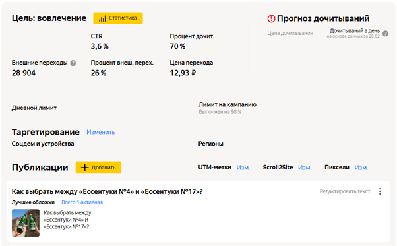Image resolution: width=397 pixels, height=246 pixels.
Task: Edit Пиксели settings via Изм. link
Action: point(361,168)
